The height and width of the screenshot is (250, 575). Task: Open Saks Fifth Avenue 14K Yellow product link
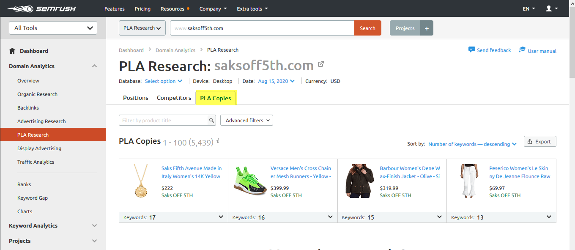point(192,172)
